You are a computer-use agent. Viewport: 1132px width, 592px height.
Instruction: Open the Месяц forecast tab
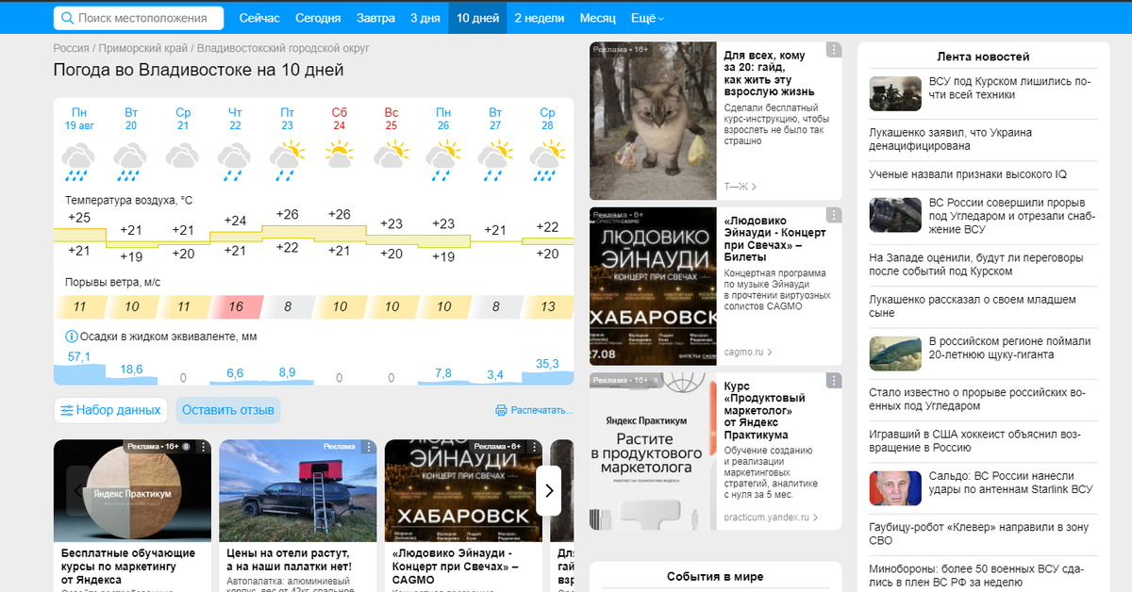(x=598, y=18)
